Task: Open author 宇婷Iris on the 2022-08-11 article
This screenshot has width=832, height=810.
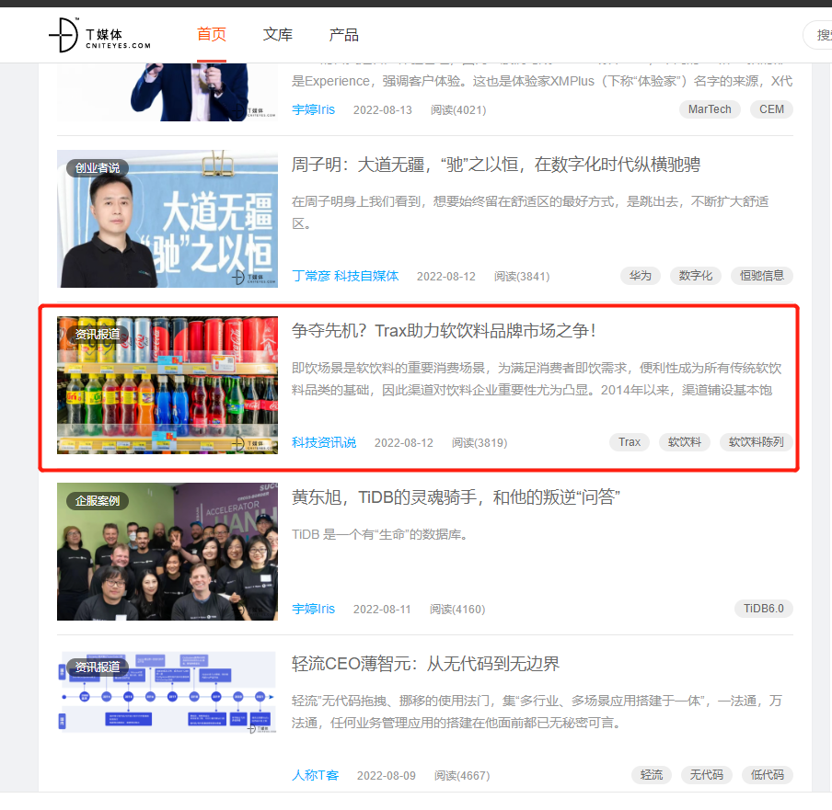Action: [313, 609]
